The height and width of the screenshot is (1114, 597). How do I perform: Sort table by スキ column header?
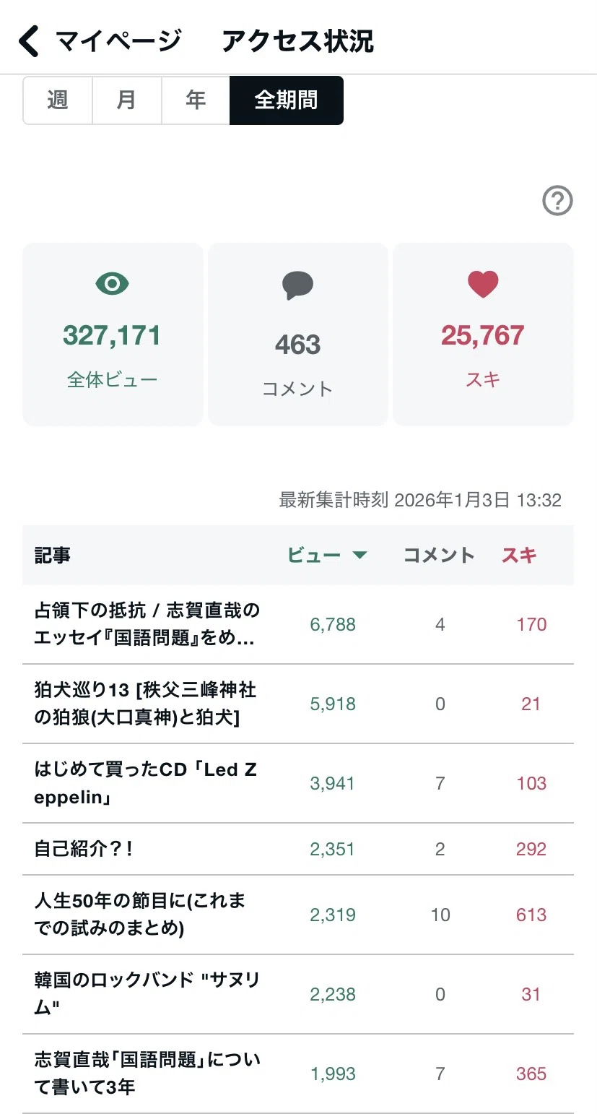[x=520, y=556]
